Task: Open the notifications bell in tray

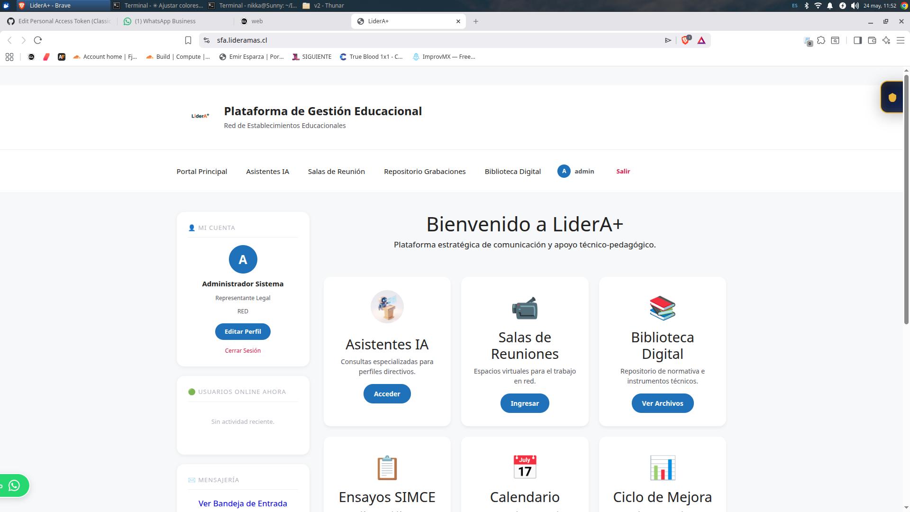Action: pos(830,6)
